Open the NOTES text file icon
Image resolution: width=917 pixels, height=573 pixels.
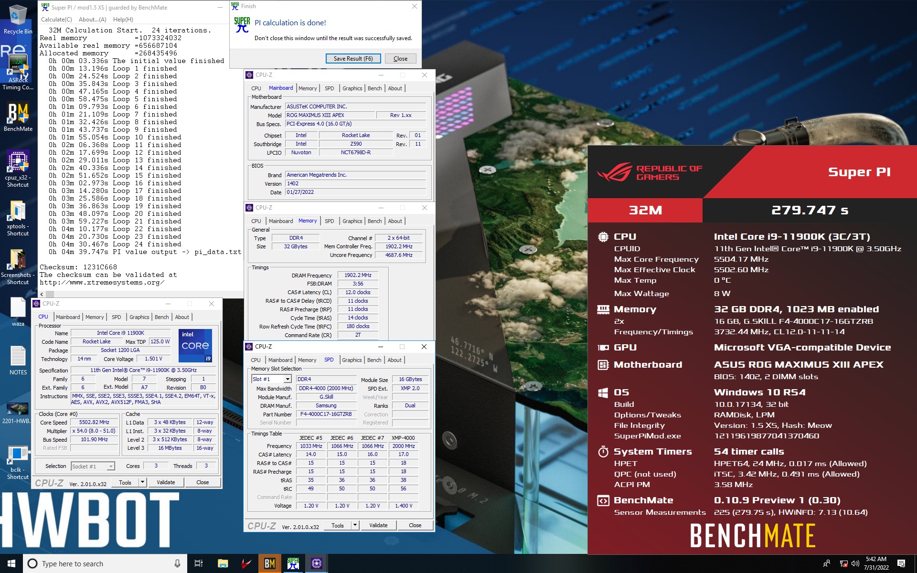pos(18,360)
